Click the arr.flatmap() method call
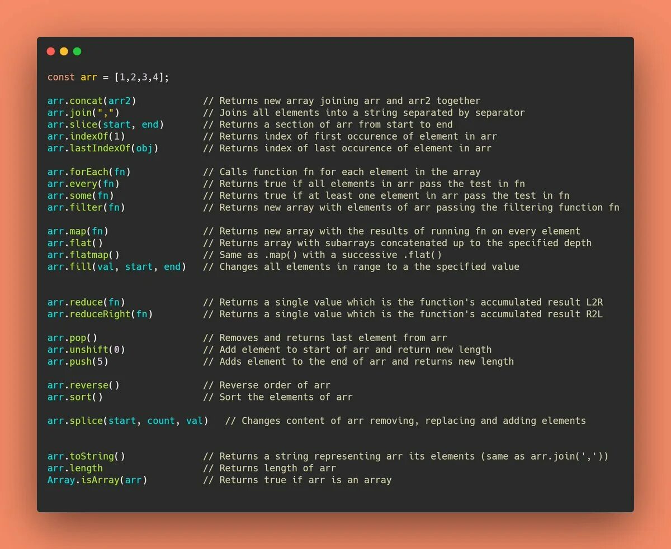 [x=83, y=255]
